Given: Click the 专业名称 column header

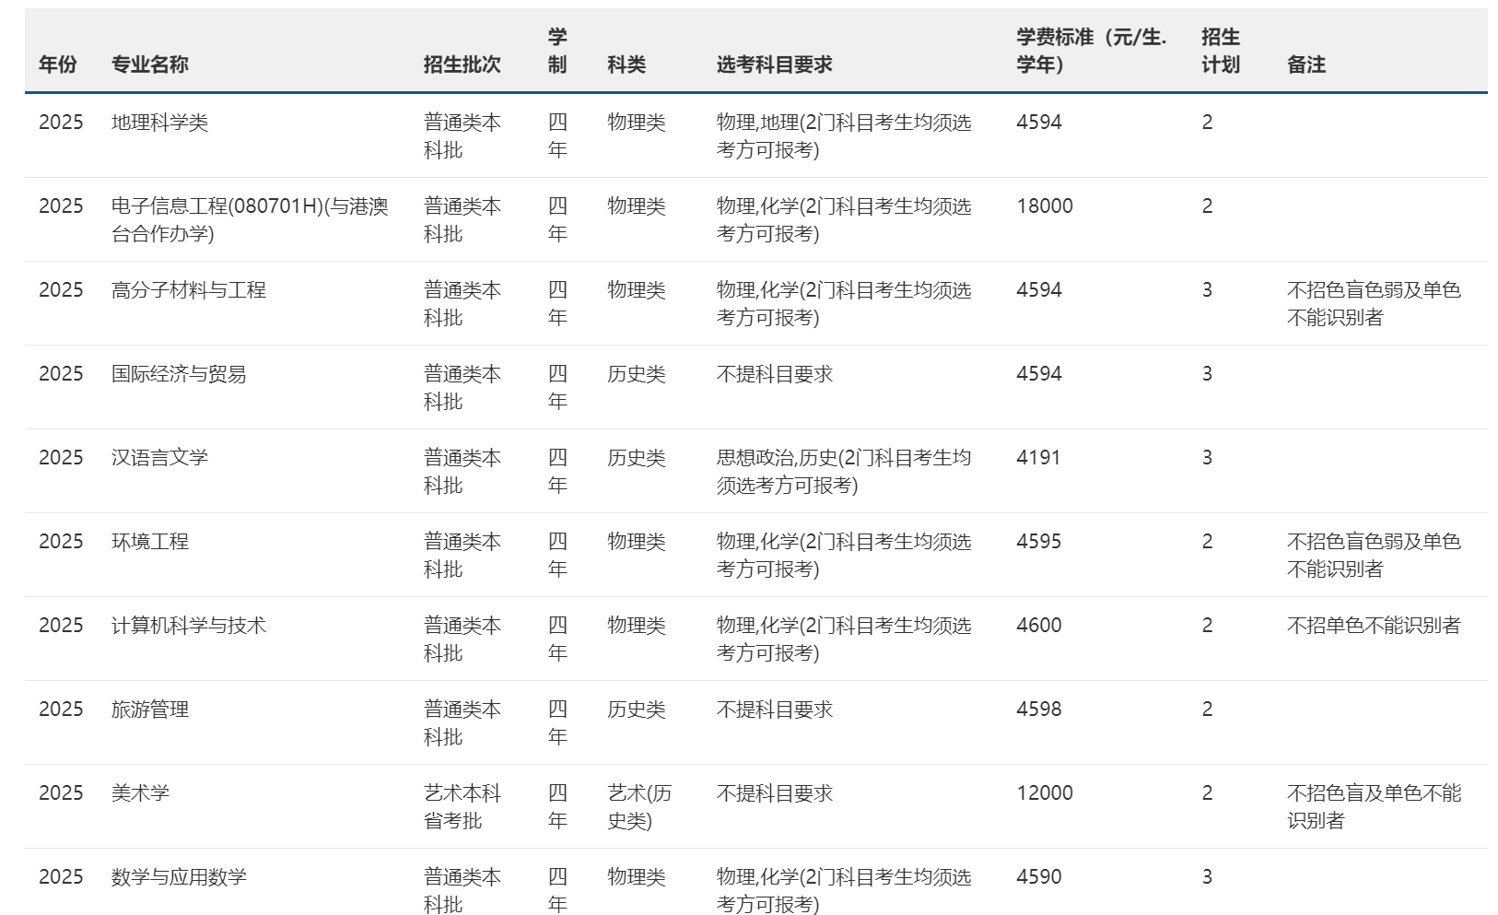Looking at the screenshot, I should coord(149,65).
